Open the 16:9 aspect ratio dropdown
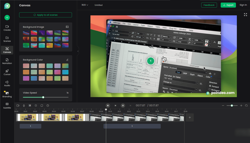Viewport: 250px width, 143px height. pos(85,5)
